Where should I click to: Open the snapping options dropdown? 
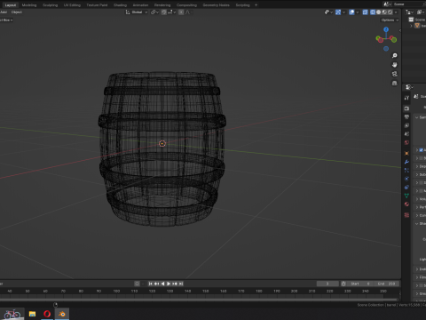172,12
